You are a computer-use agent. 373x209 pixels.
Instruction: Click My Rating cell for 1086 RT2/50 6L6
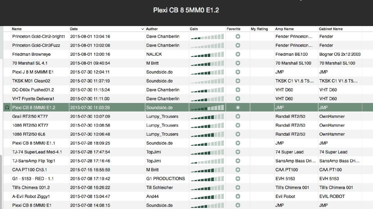click(262, 134)
